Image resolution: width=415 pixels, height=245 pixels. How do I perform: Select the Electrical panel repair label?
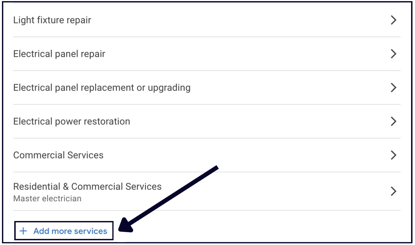coord(59,54)
